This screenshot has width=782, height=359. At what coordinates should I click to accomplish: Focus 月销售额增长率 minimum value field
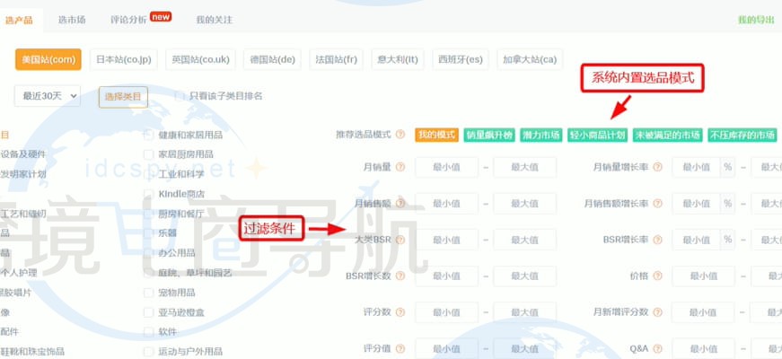(697, 204)
